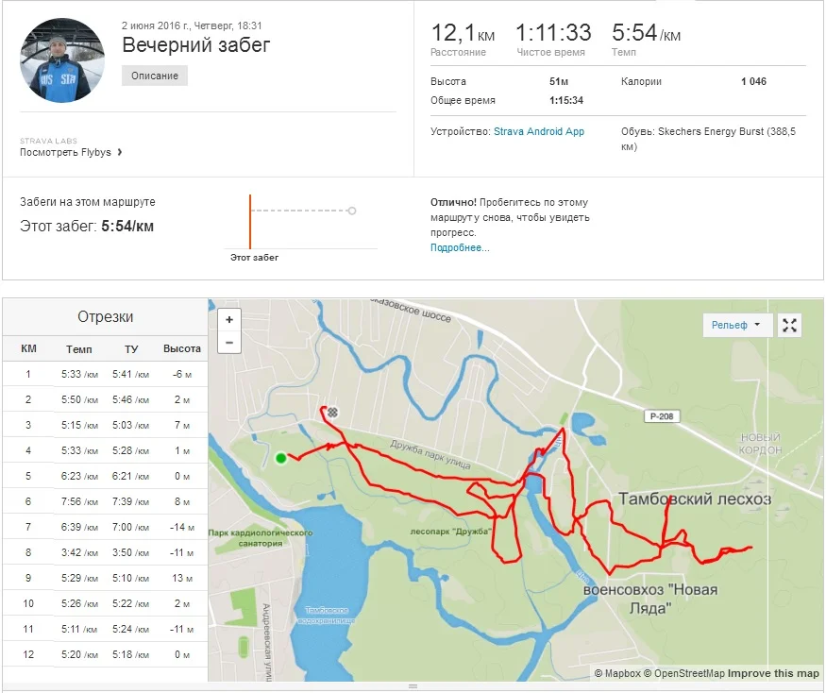Follow the Подробнее... link
This screenshot has height=693, width=826.
460,247
